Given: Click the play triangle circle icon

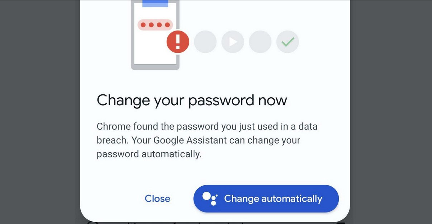Looking at the screenshot, I should pos(233,42).
